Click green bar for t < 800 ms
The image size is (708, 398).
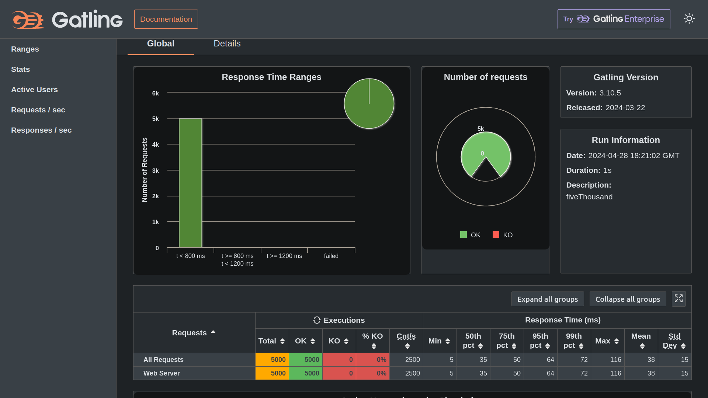coord(190,183)
